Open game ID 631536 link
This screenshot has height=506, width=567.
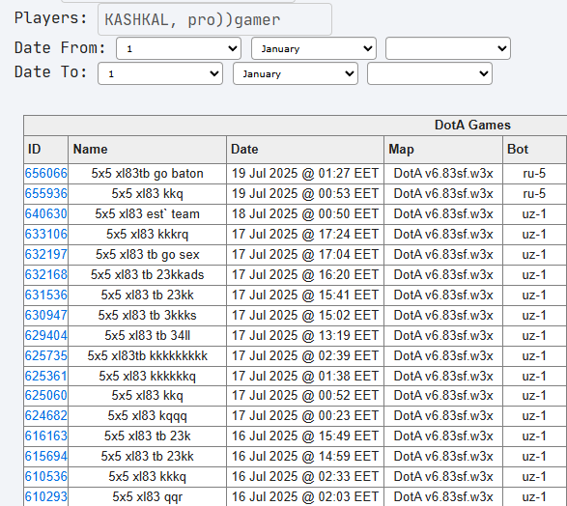pos(46,295)
